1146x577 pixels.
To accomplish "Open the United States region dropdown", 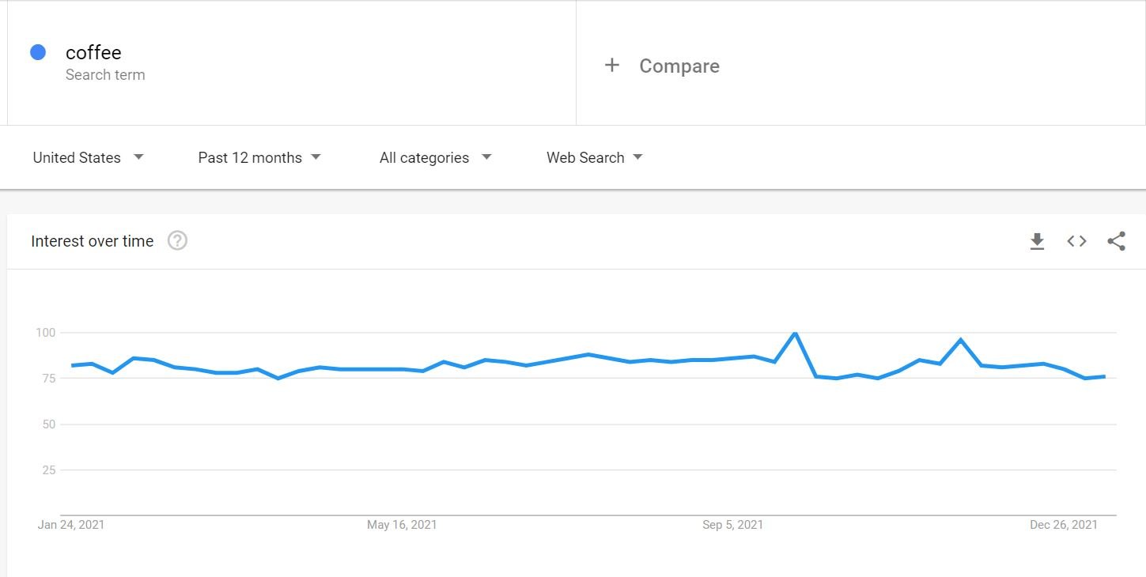I will coord(88,157).
